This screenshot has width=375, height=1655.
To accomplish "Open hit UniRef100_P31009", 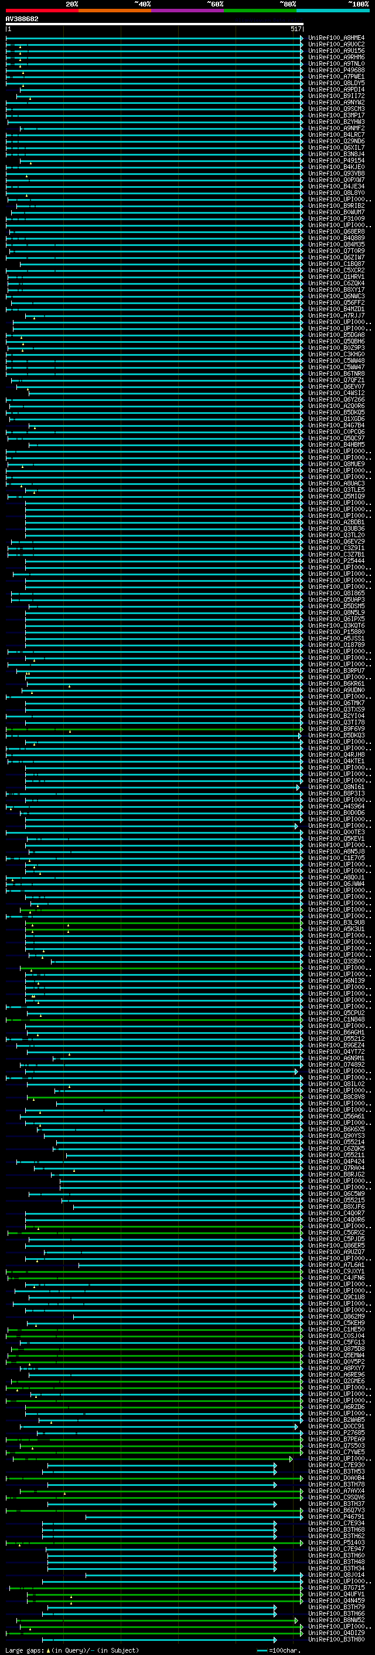I will point(336,218).
